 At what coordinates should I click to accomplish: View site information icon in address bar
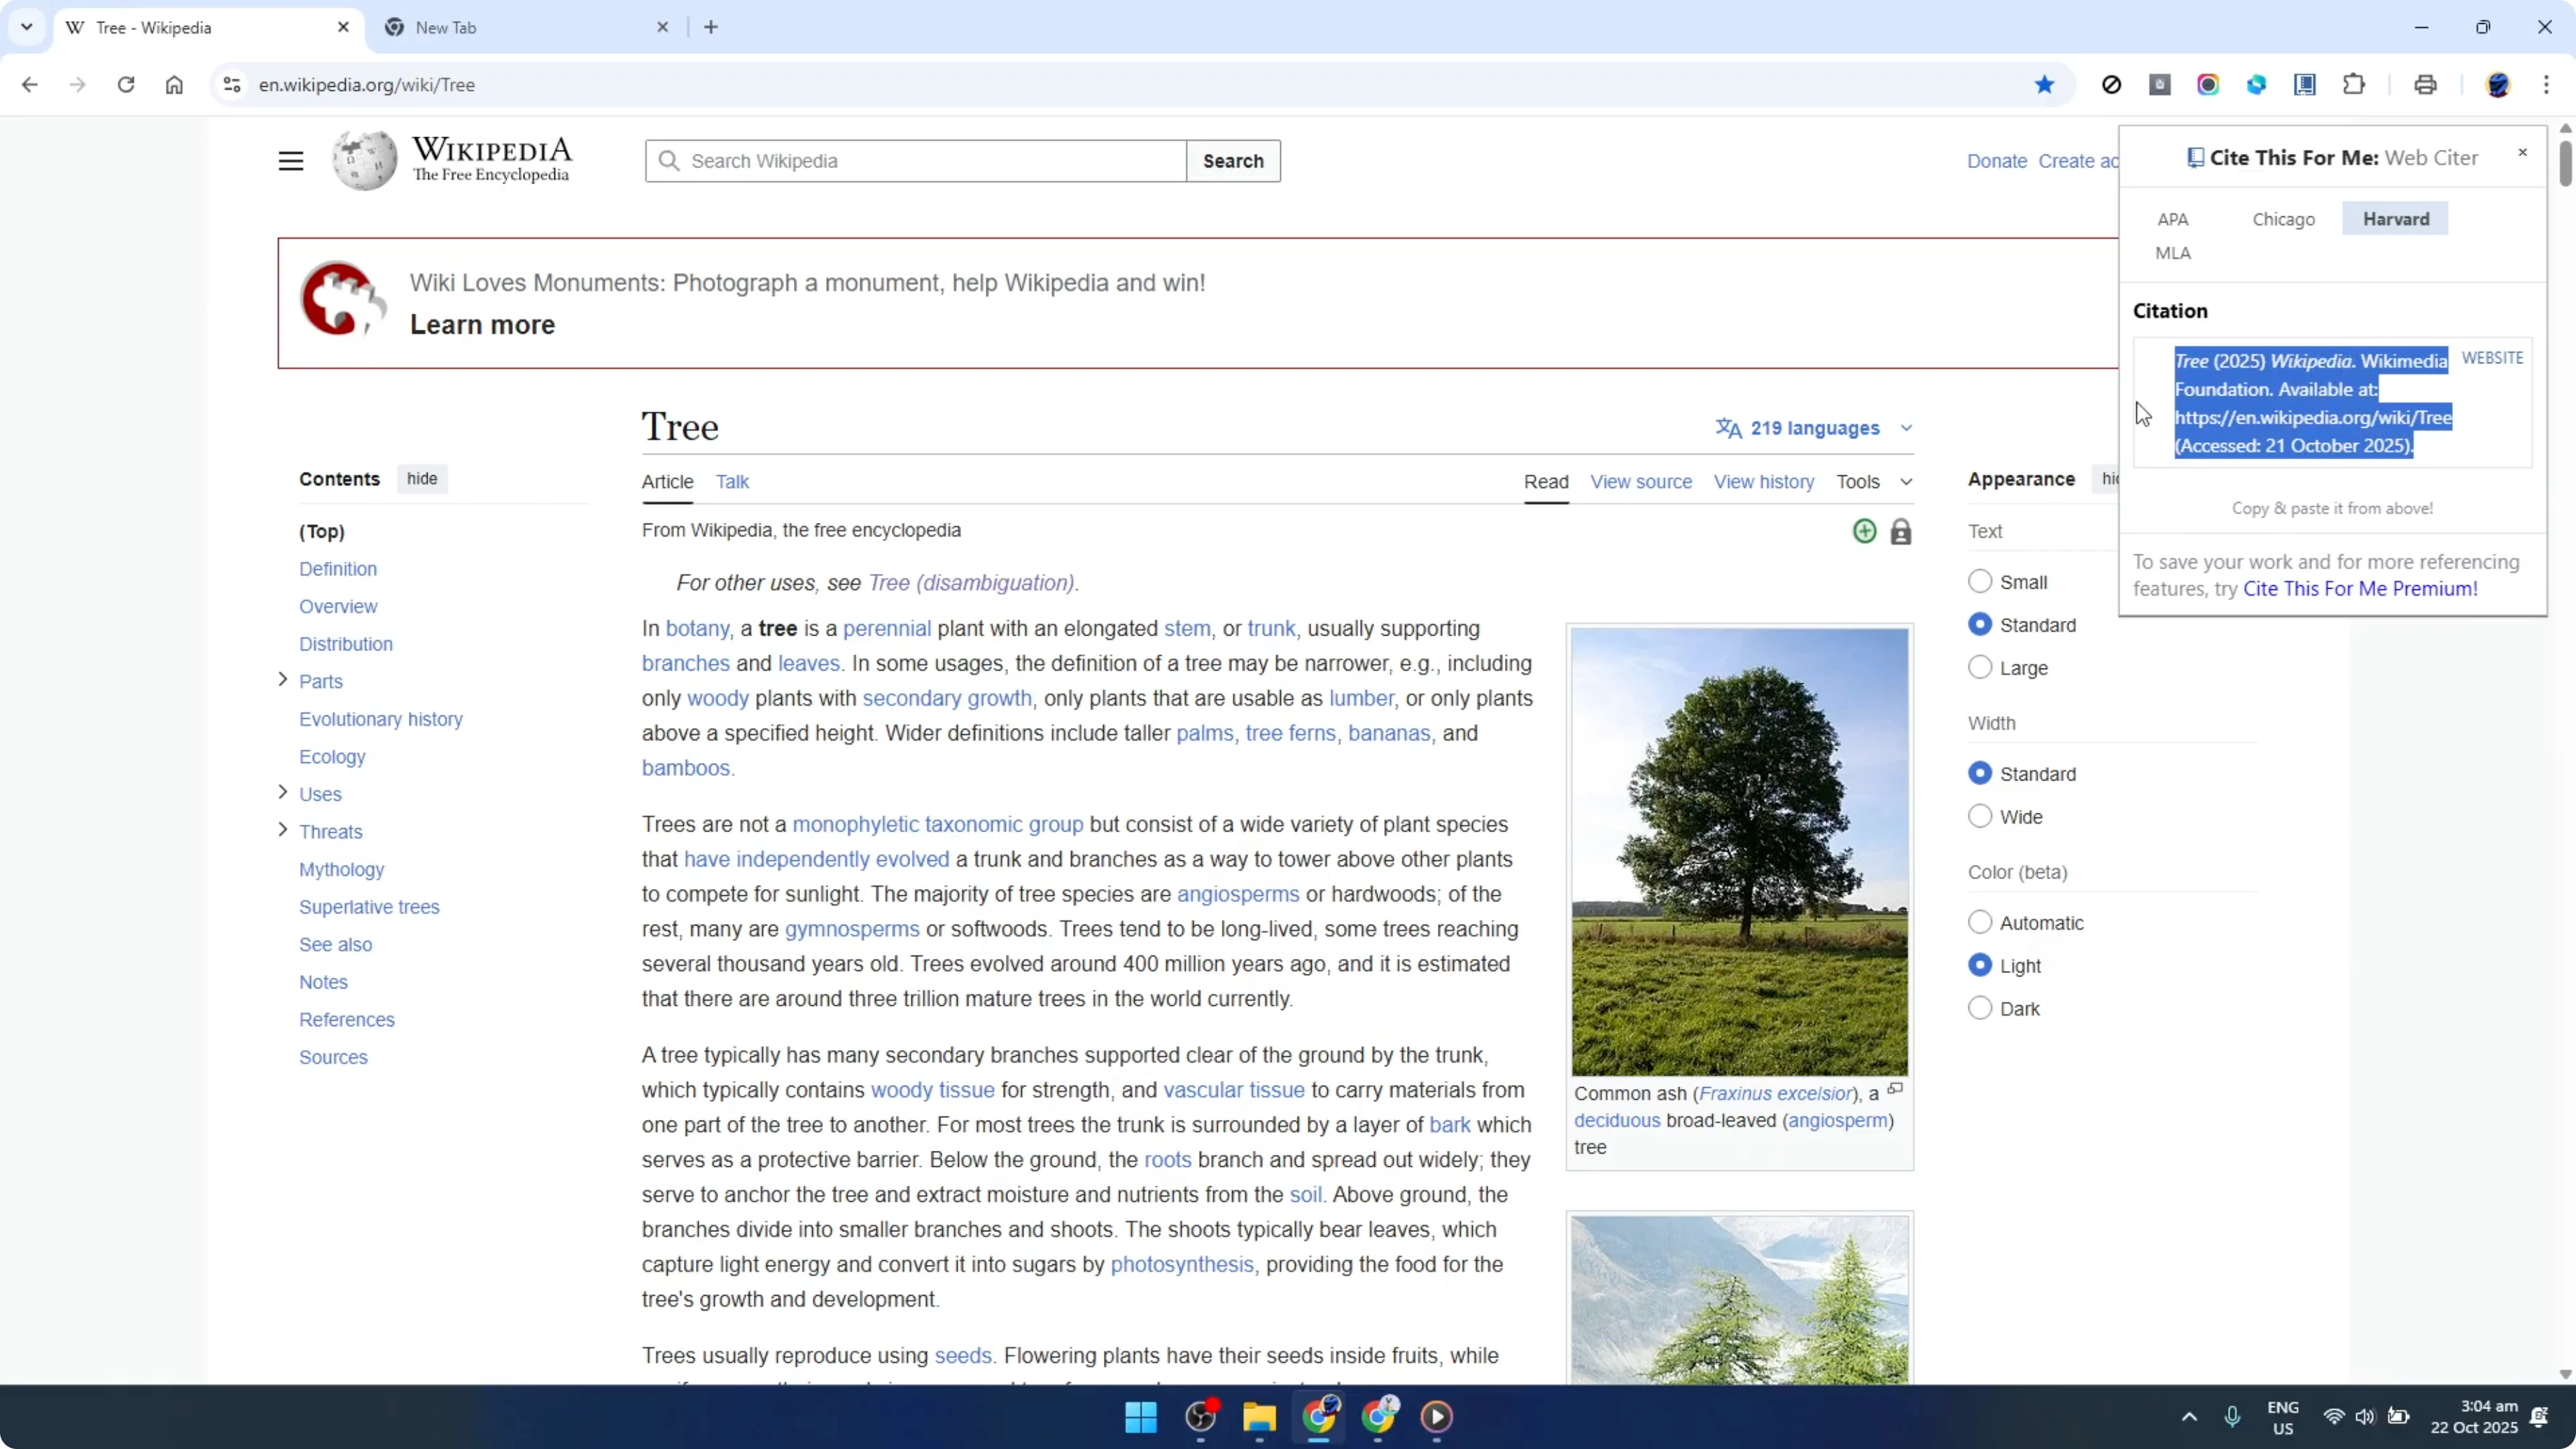(x=232, y=85)
